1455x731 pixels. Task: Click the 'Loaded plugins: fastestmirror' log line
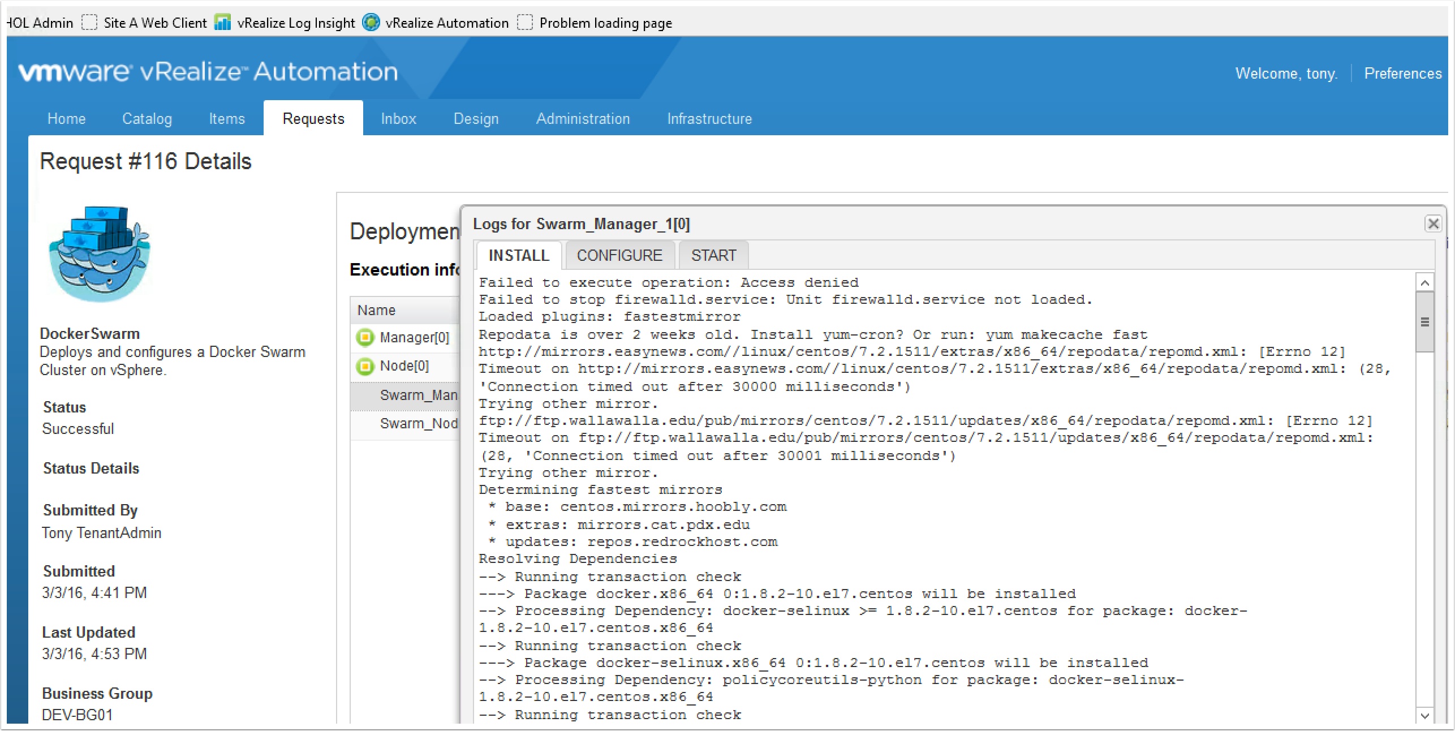(x=609, y=317)
